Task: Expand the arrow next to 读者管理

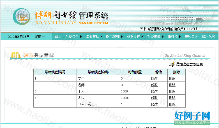Action: click(x=102, y=37)
